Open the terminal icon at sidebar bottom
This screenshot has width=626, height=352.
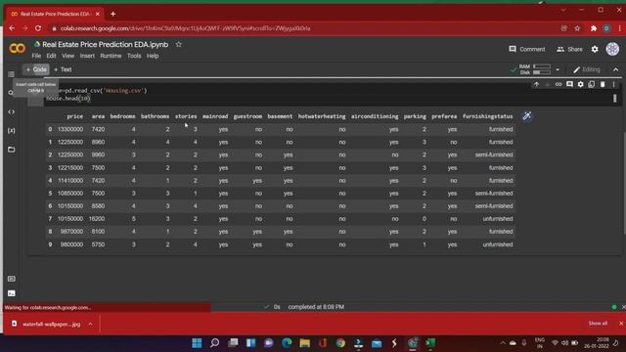11,293
